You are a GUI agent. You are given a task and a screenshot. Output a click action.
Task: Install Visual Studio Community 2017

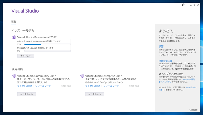pos(26,94)
